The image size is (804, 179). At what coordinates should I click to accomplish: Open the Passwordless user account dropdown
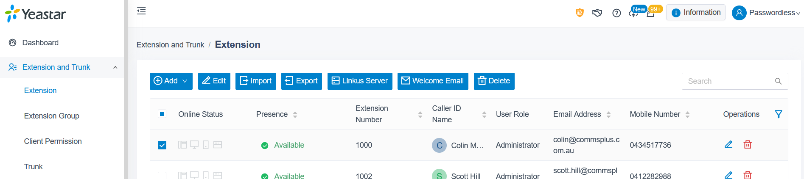766,13
